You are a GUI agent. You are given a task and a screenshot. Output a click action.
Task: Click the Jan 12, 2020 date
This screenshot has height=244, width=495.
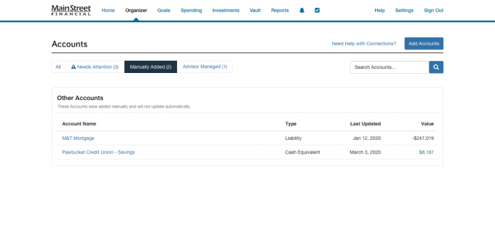pyautogui.click(x=367, y=138)
